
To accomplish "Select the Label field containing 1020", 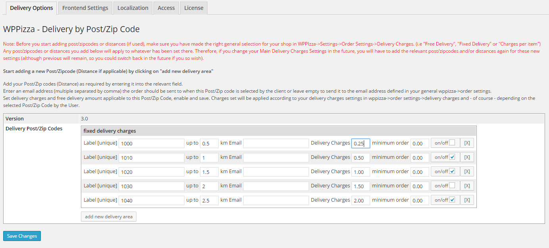I will point(152,172).
